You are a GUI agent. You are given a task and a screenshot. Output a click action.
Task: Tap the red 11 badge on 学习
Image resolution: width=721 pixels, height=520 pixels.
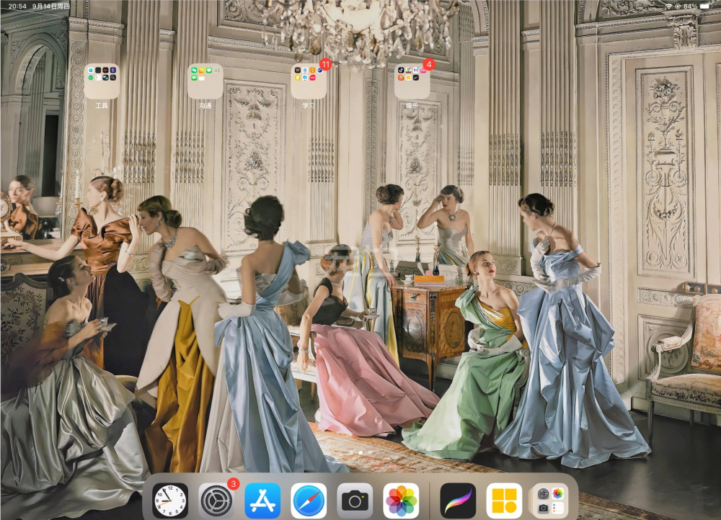point(325,64)
